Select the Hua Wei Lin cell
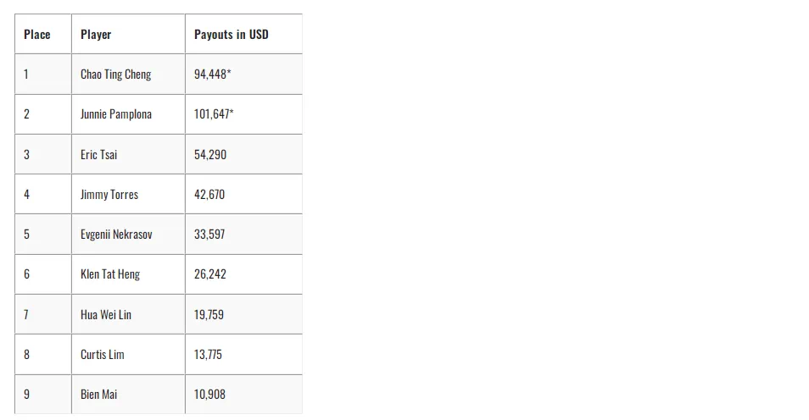 pyautogui.click(x=106, y=315)
